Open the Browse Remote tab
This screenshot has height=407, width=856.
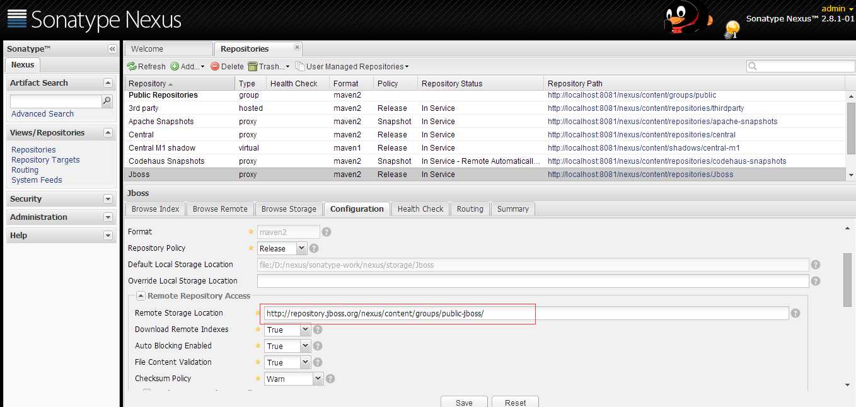click(x=220, y=209)
